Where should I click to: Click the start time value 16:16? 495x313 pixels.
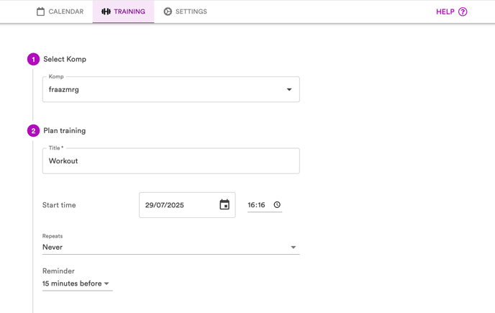point(256,205)
